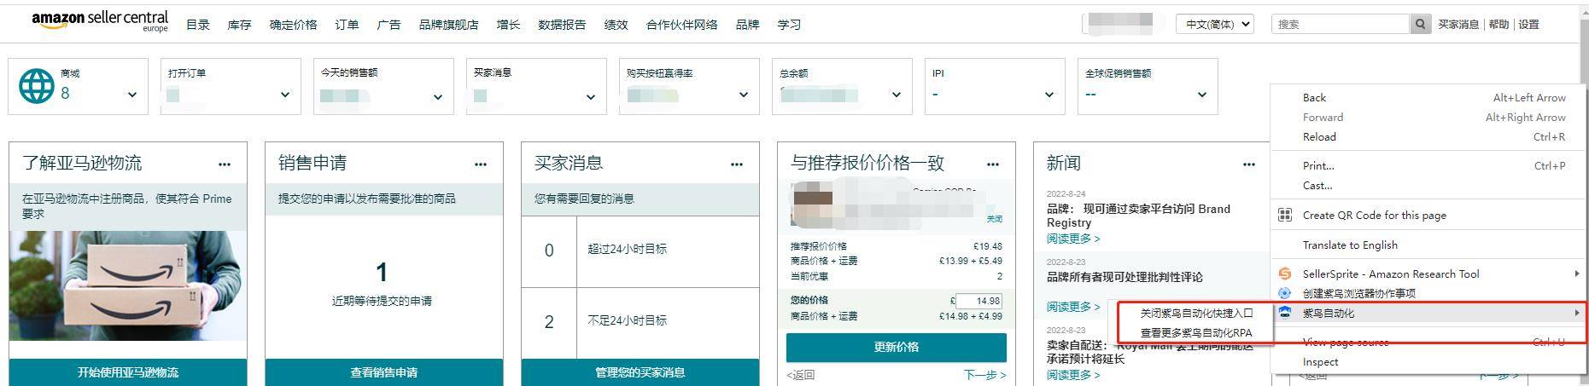Open the 品牌旗舰店 menu

(x=448, y=25)
